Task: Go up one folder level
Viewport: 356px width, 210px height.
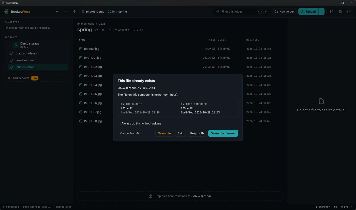Action: 74,12
